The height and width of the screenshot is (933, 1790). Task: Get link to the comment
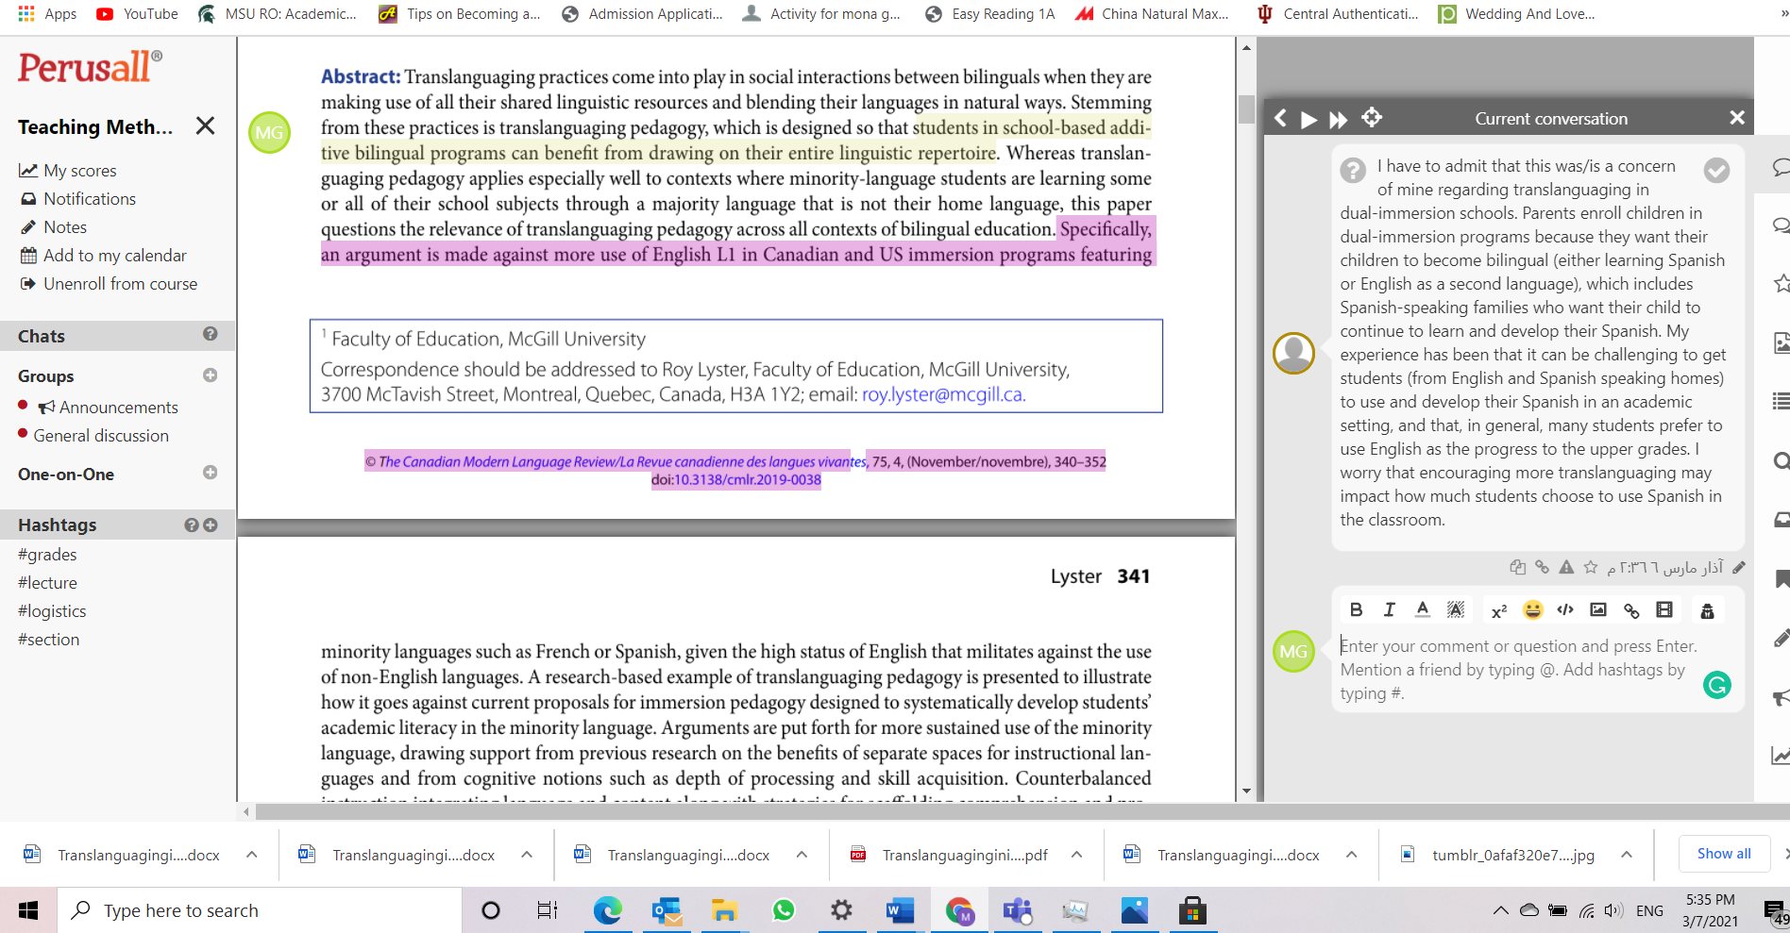click(x=1542, y=567)
